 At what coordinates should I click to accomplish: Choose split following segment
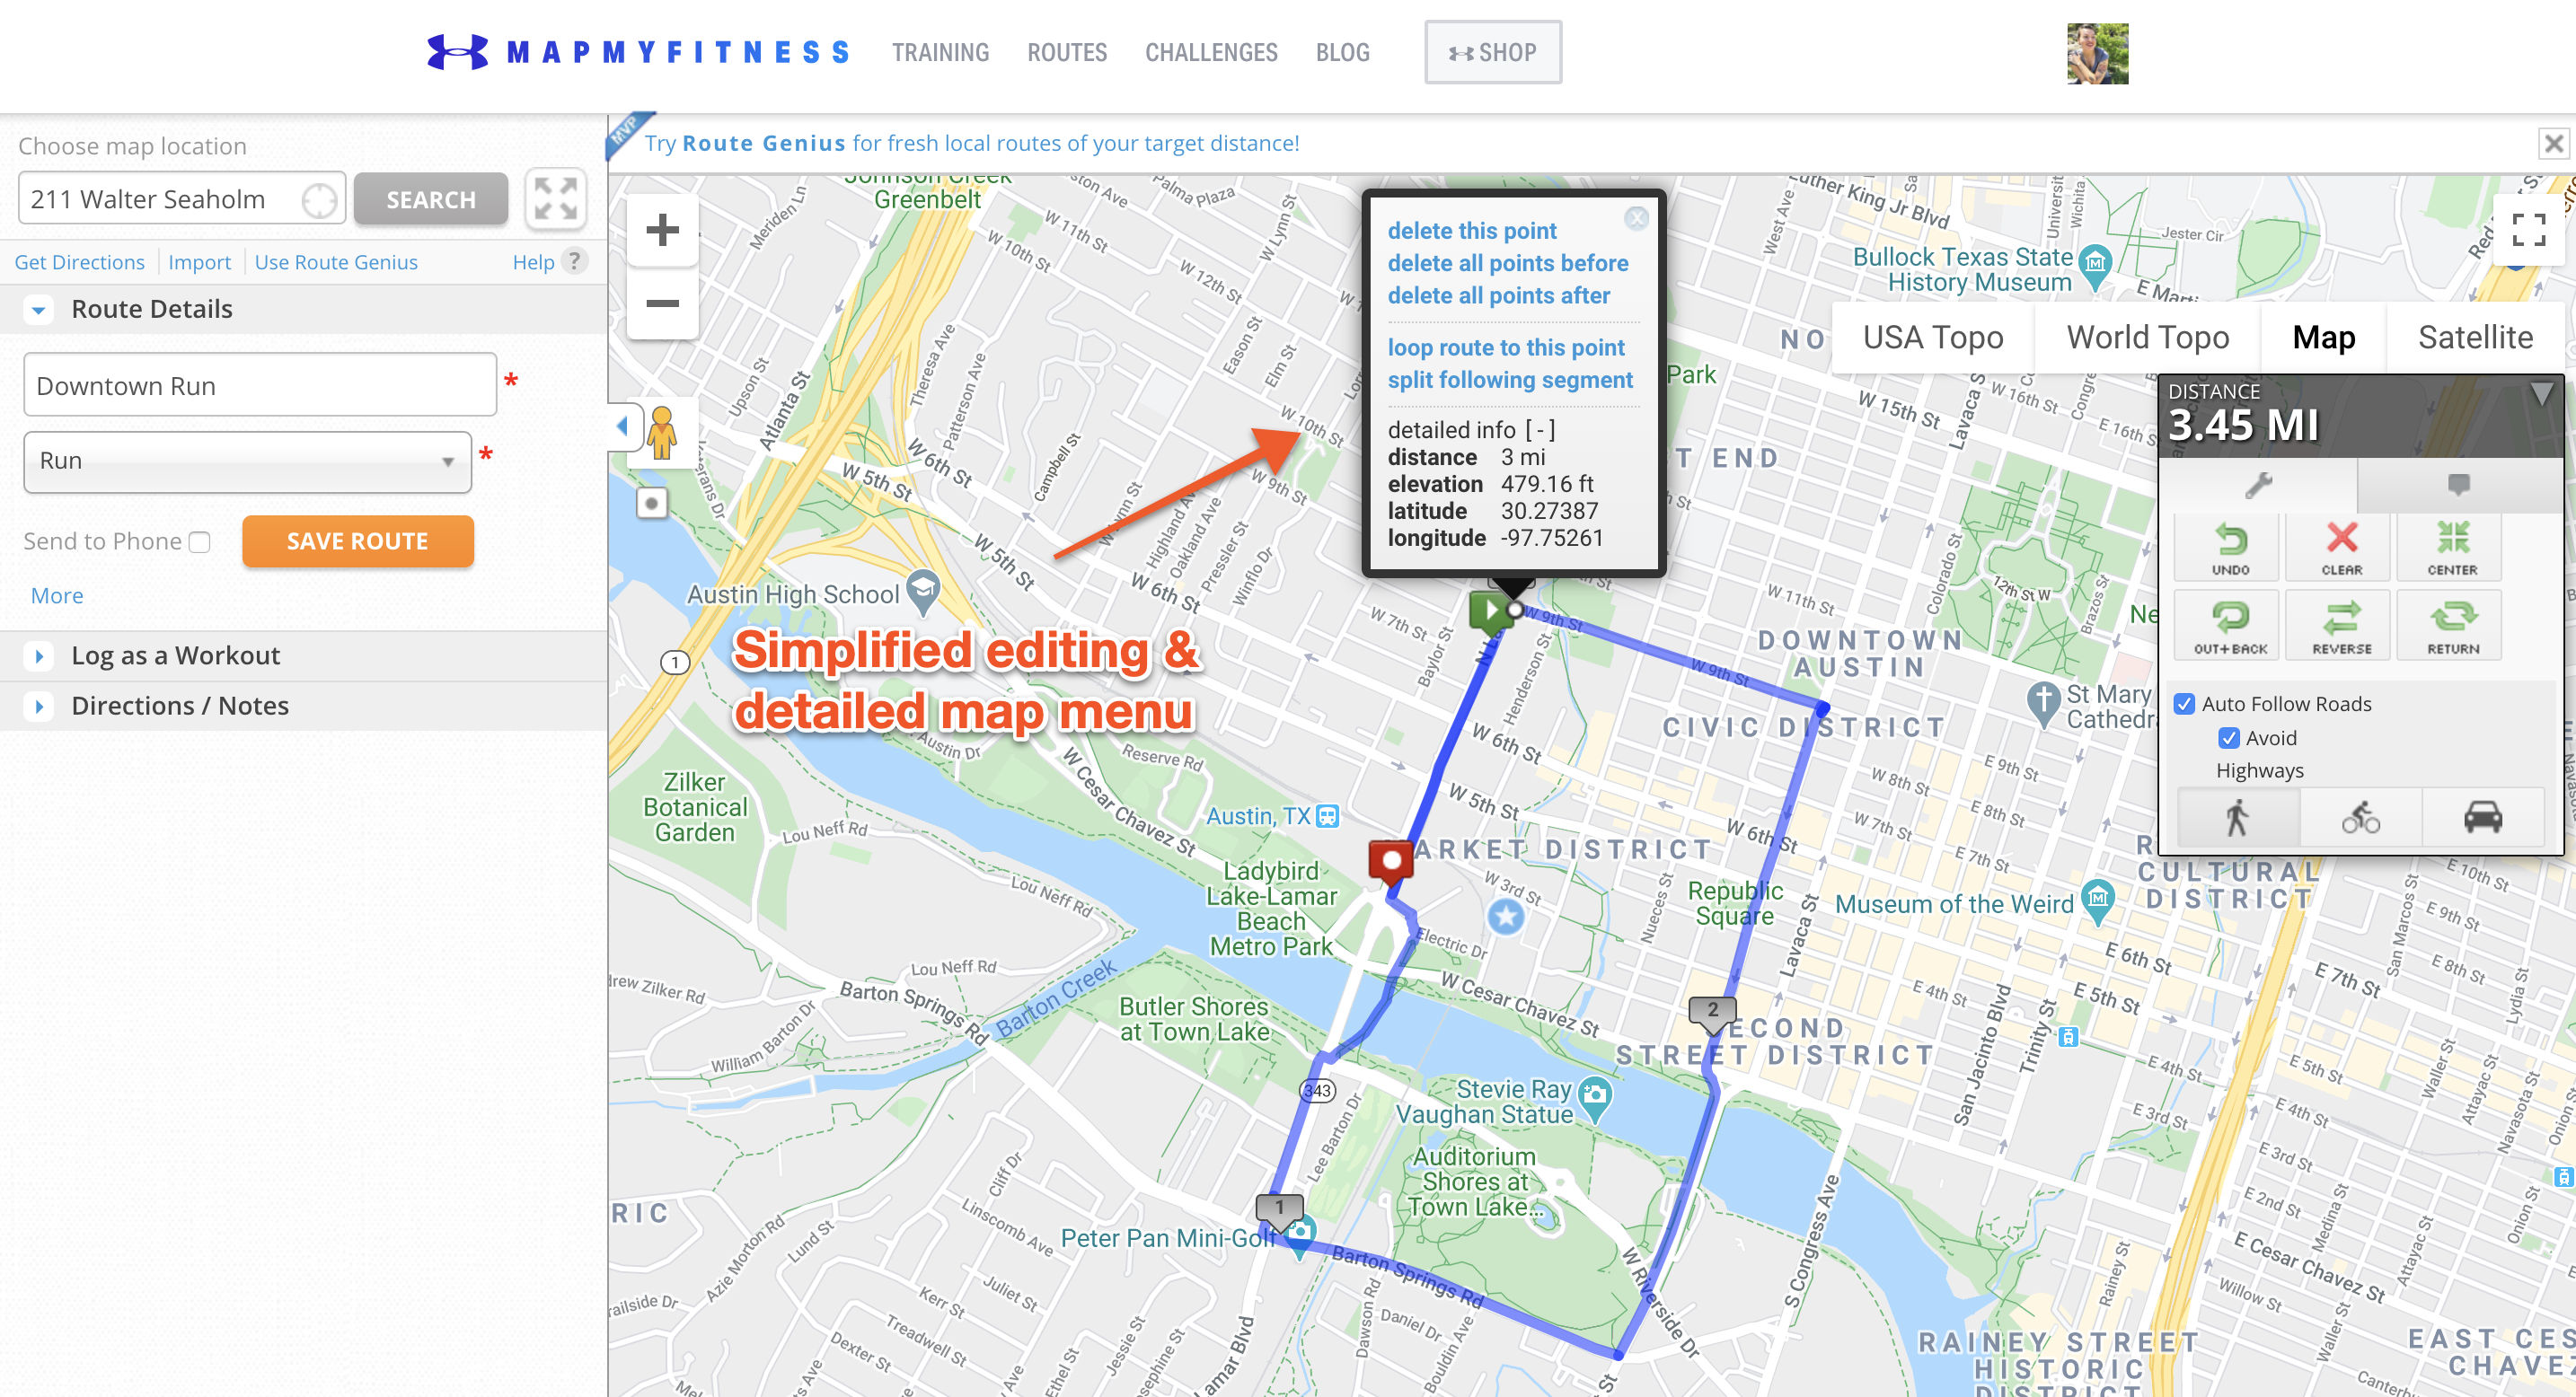point(1509,380)
